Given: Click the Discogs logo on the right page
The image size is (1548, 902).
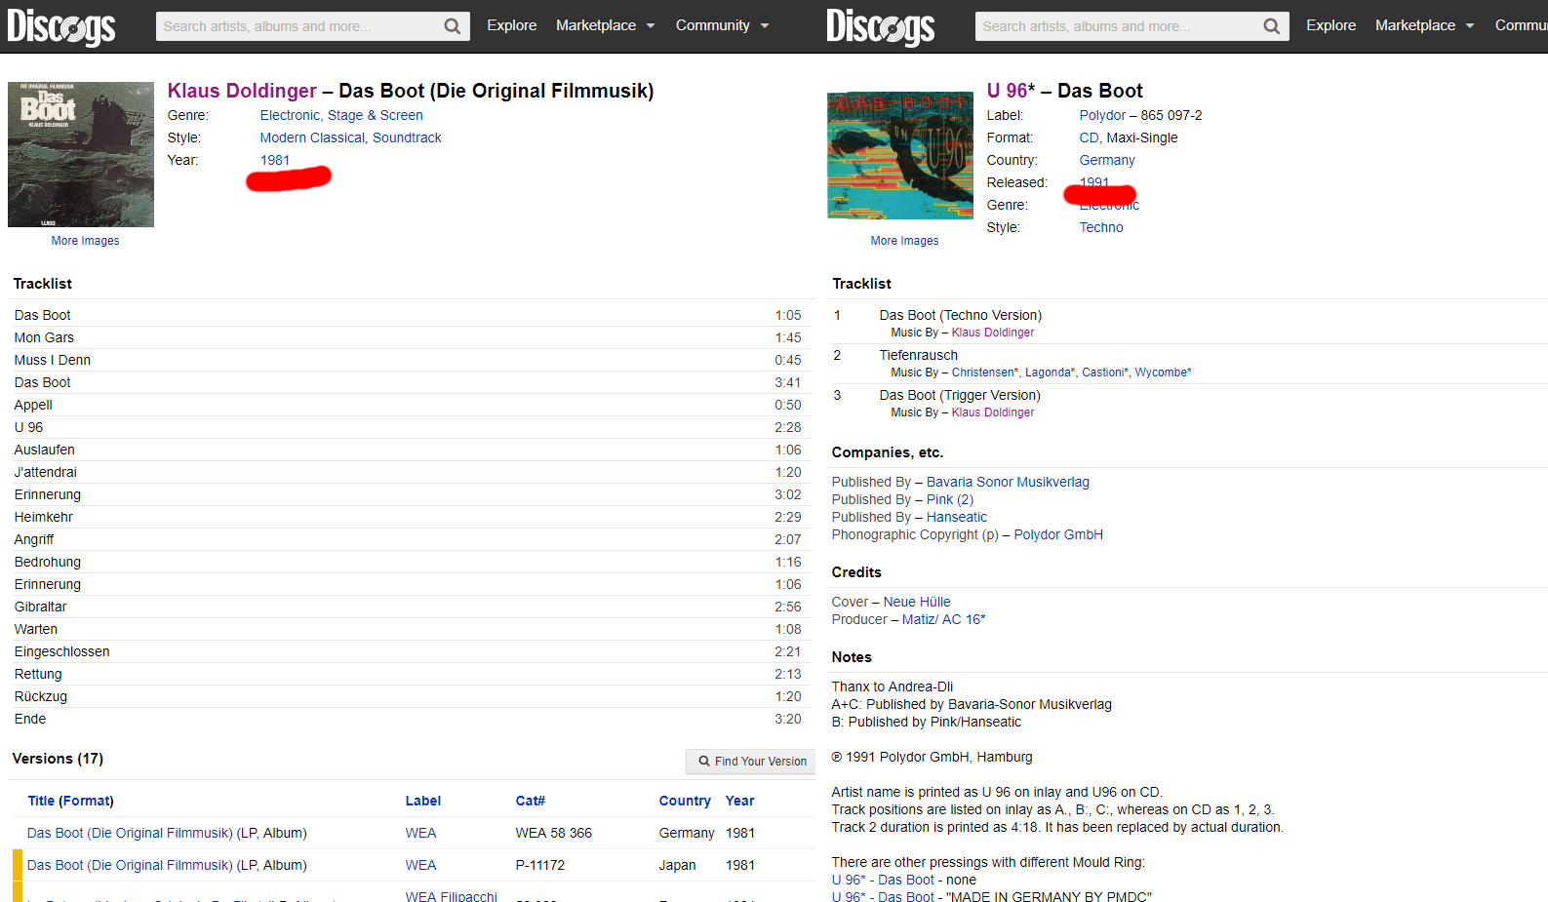Looking at the screenshot, I should 881,26.
